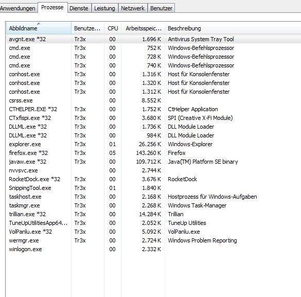Open the Dienste tab

coord(79,8)
